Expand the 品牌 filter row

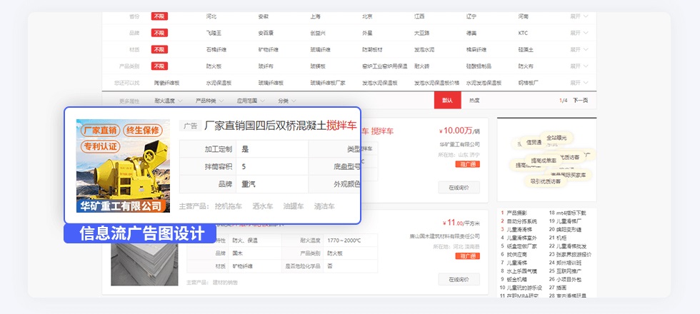[x=579, y=33]
